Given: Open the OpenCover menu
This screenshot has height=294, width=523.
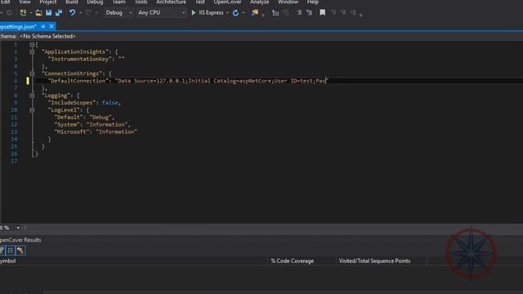Looking at the screenshot, I should point(227,2).
